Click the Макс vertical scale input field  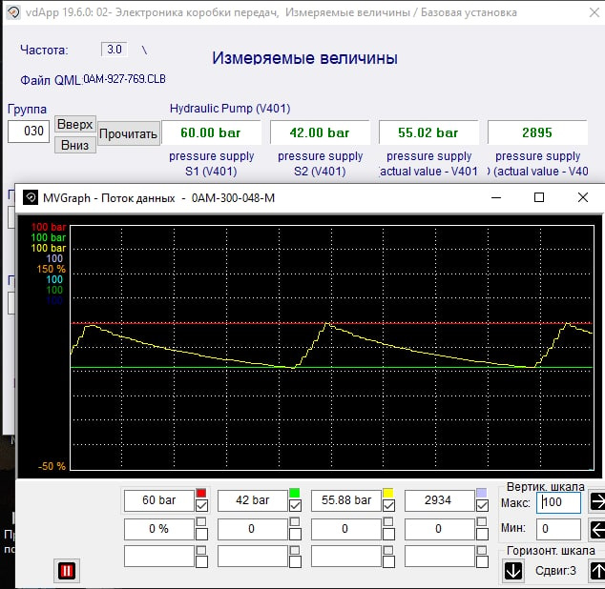pyautogui.click(x=558, y=502)
